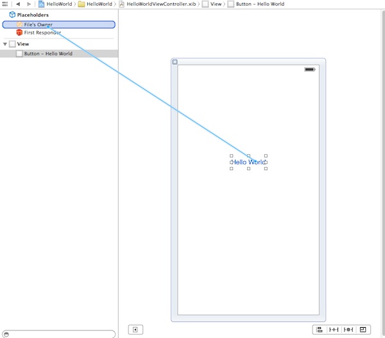Click the related files grid icon
The width and height of the screenshot is (385, 338).
coord(5,4)
